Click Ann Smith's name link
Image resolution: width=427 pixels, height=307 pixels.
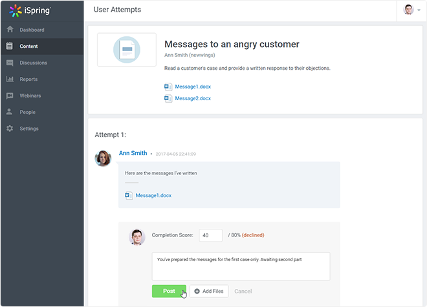133,153
